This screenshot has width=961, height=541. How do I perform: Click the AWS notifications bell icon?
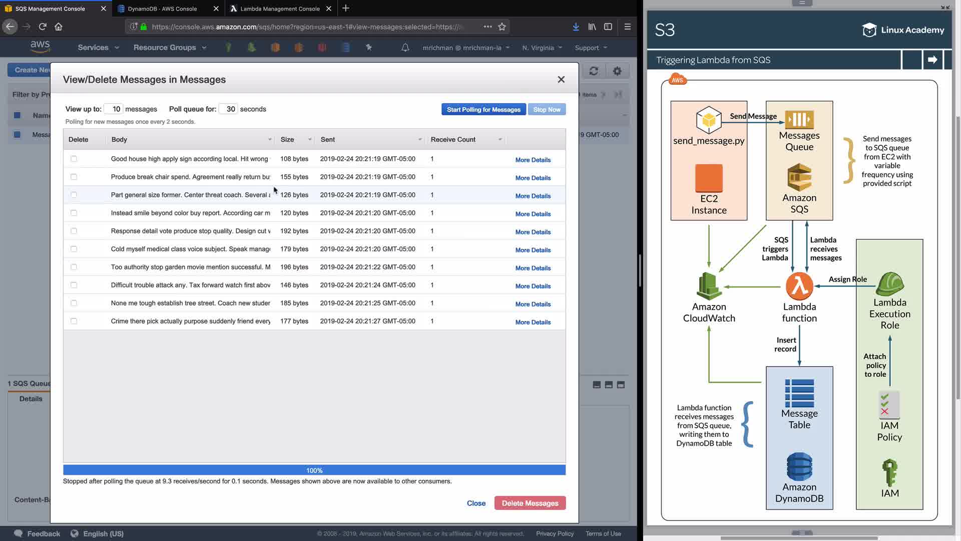(x=405, y=48)
